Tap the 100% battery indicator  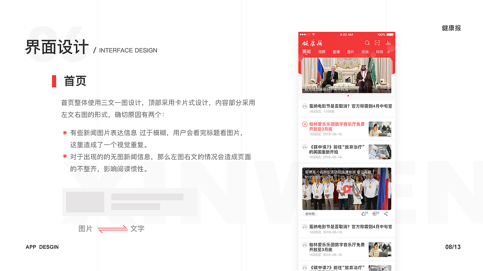point(385,35)
